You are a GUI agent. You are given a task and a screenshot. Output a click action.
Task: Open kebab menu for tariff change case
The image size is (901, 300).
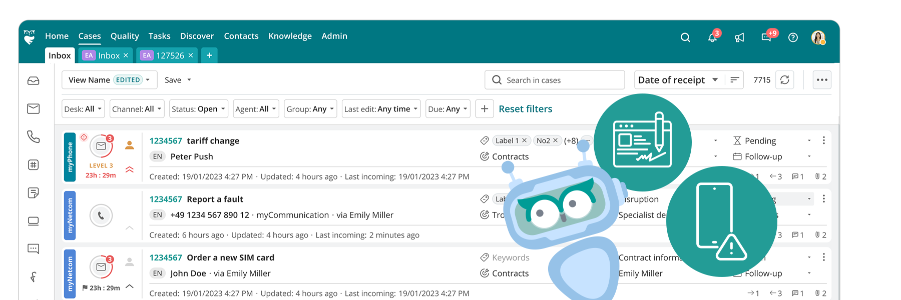pyautogui.click(x=824, y=140)
